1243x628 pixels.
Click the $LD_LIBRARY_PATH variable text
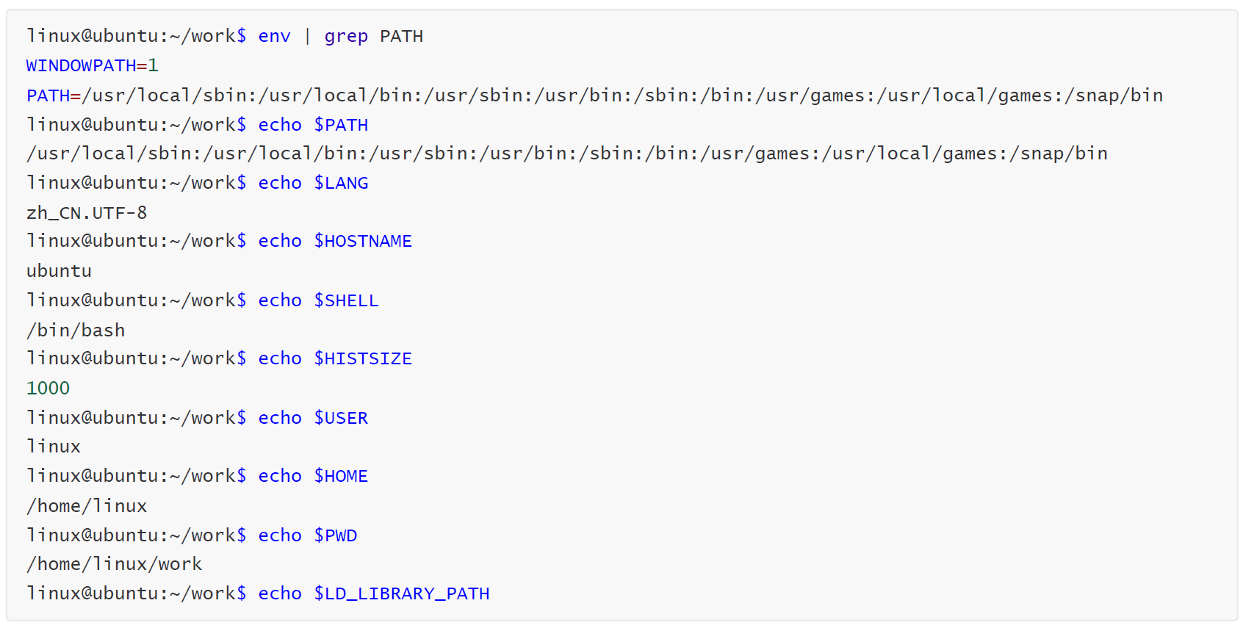coord(402,593)
